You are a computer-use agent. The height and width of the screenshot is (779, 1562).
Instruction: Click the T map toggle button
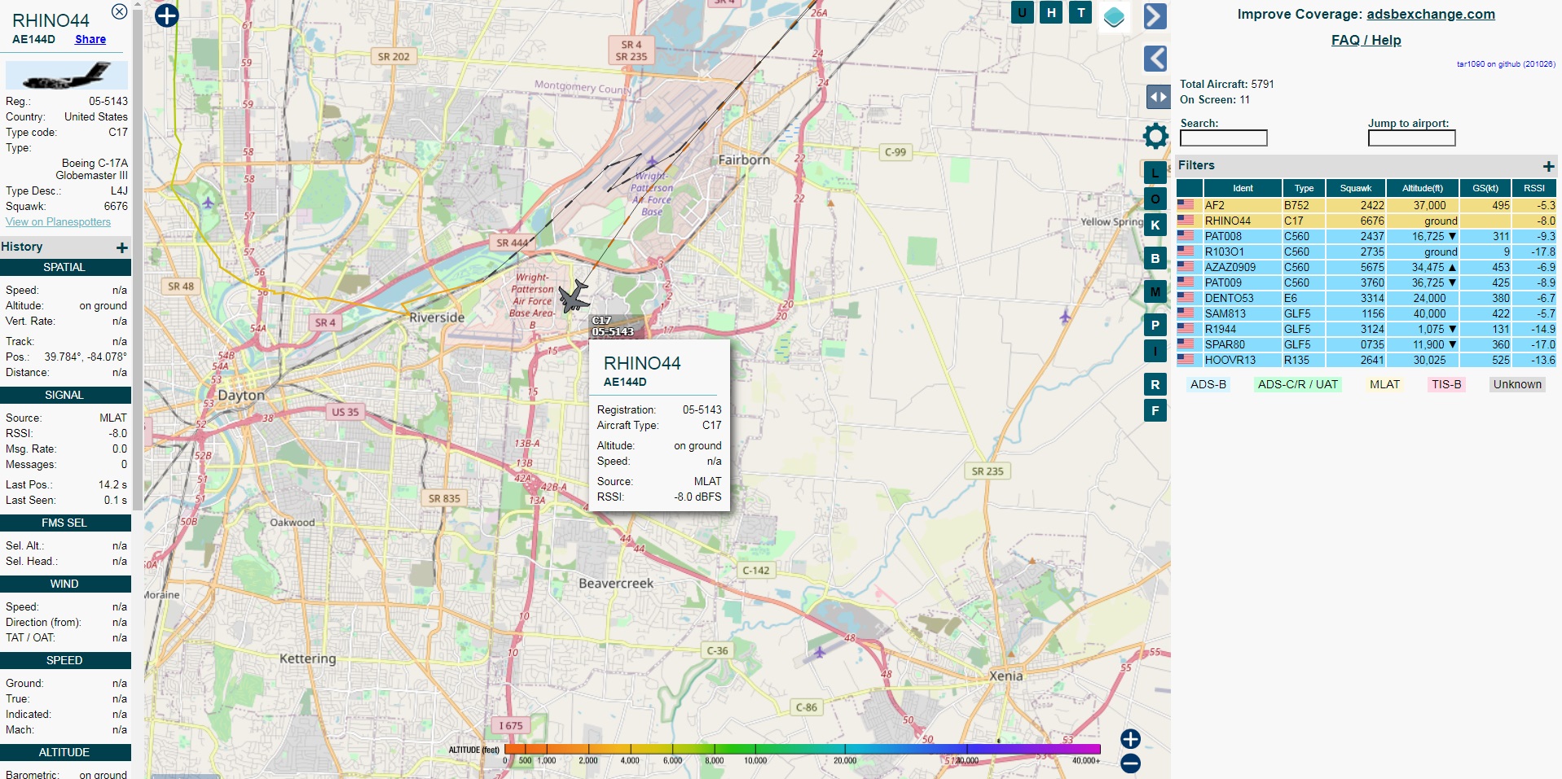(1080, 12)
